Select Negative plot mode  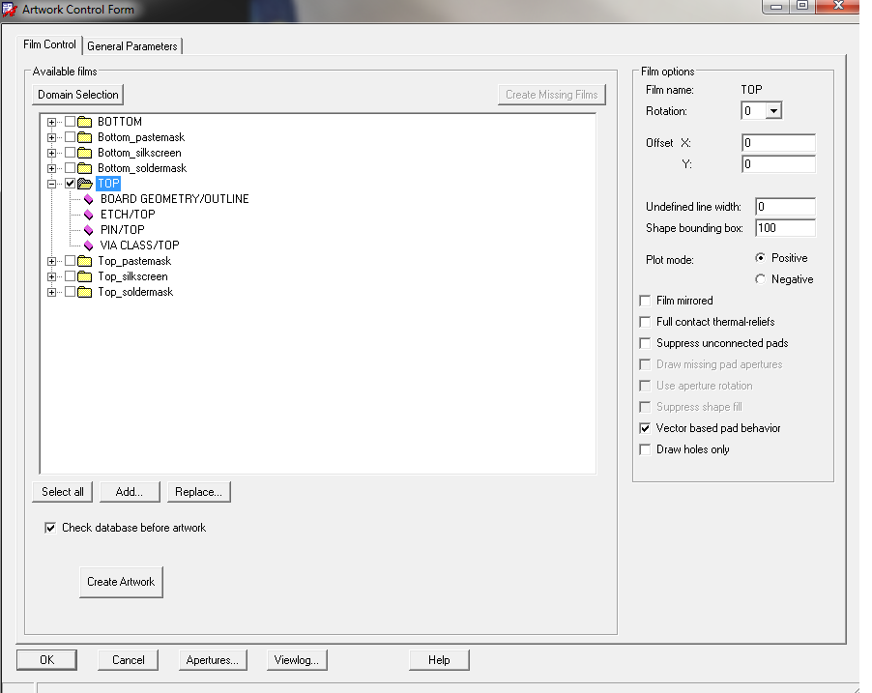(x=760, y=279)
